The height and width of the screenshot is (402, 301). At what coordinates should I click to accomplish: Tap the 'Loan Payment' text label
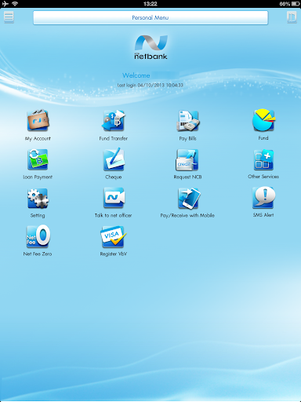(38, 177)
